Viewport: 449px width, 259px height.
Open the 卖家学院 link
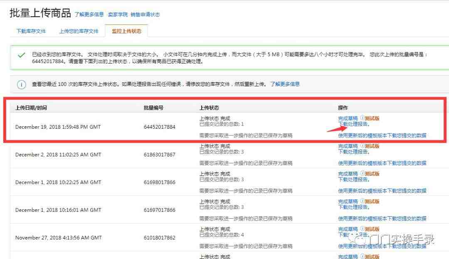(118, 14)
